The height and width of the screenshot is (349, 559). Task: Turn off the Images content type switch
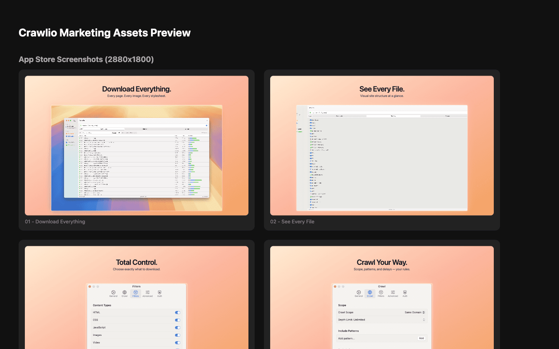pos(177,335)
